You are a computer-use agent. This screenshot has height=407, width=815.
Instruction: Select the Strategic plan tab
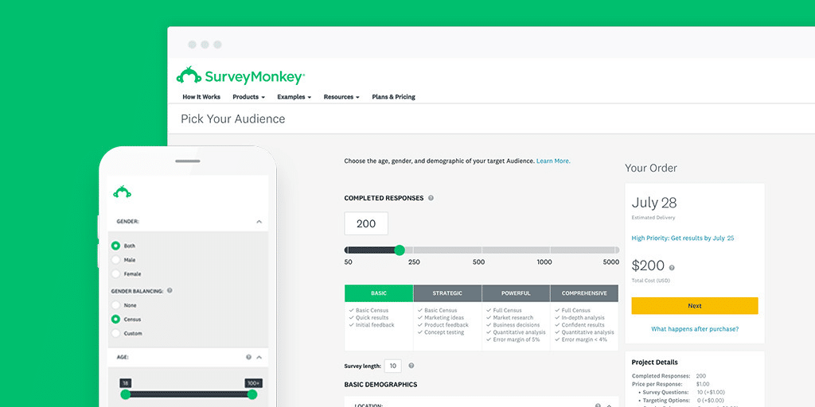[x=447, y=293]
